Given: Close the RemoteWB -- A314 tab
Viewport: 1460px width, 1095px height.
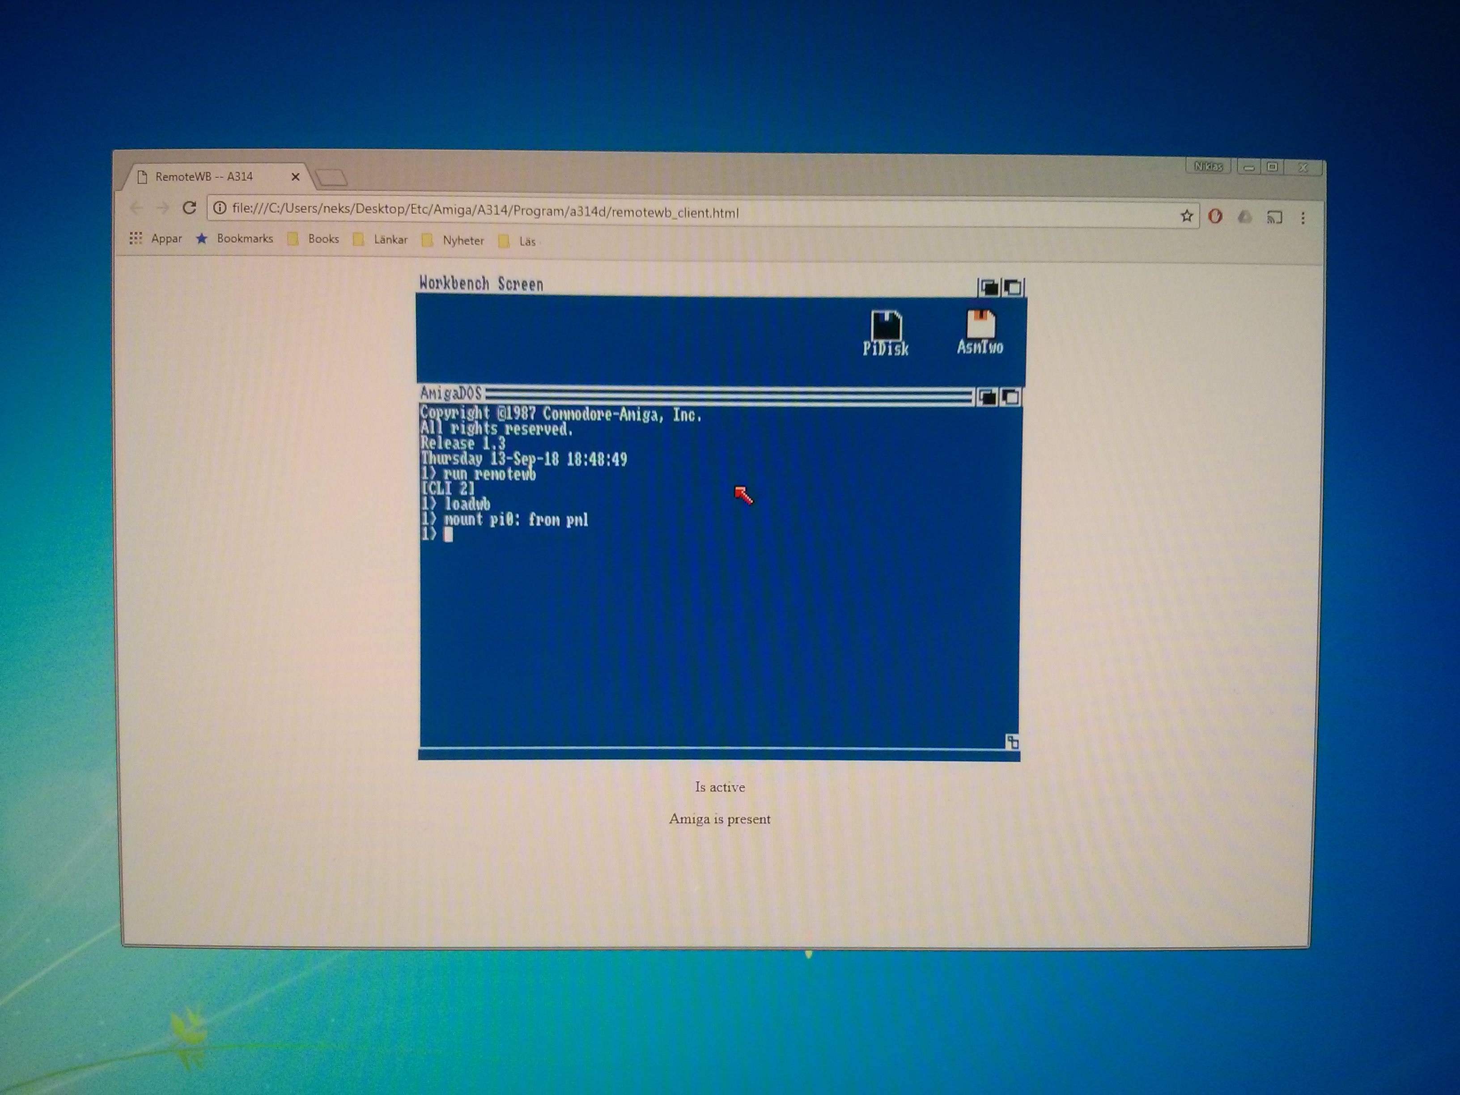Looking at the screenshot, I should click(x=296, y=176).
